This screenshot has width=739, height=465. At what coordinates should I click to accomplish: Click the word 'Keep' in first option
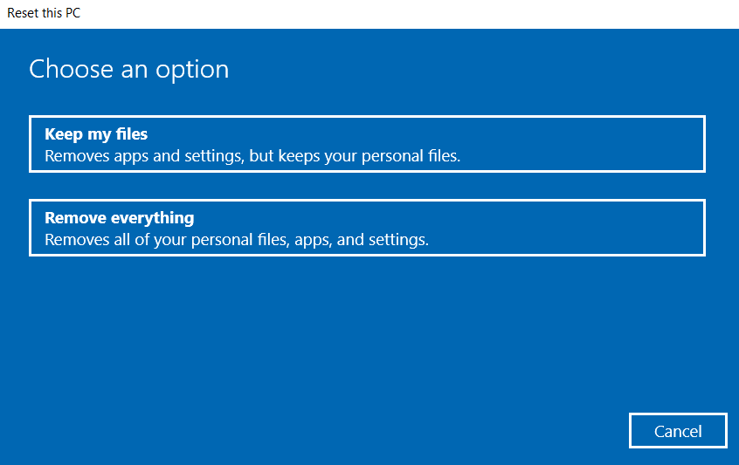pyautogui.click(x=61, y=134)
